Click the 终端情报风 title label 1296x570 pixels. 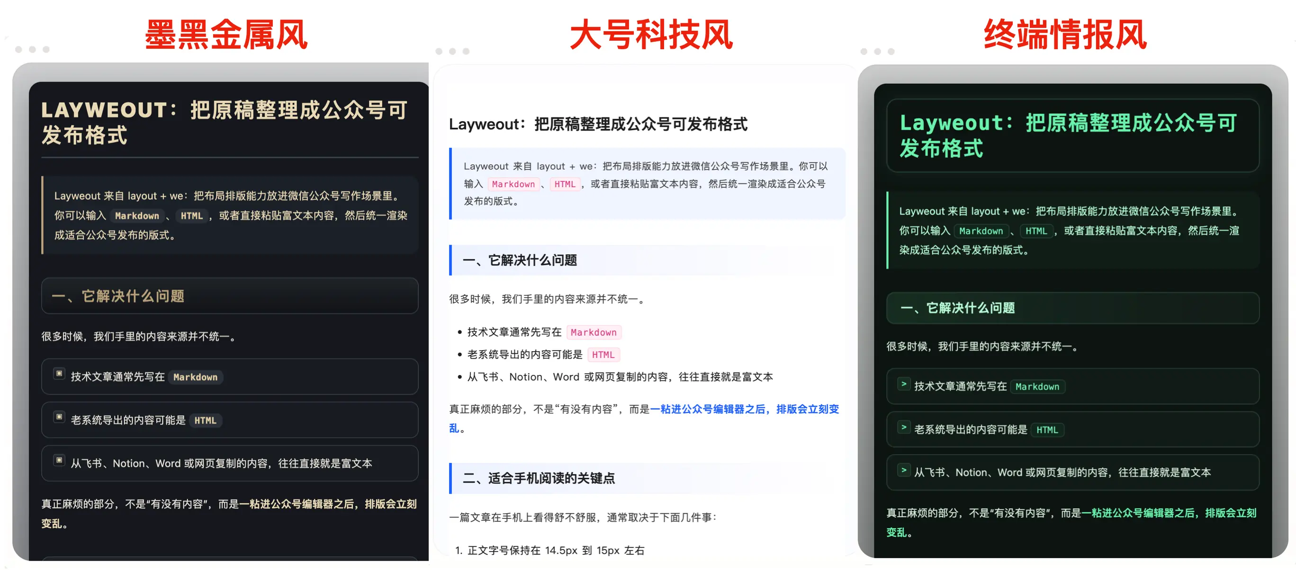1064,34
